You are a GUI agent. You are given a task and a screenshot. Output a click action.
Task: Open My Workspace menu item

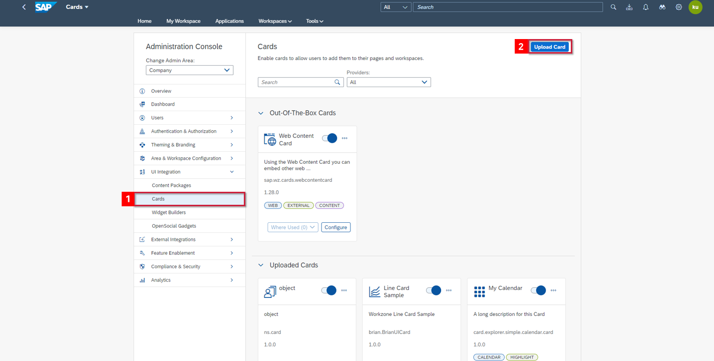(183, 21)
